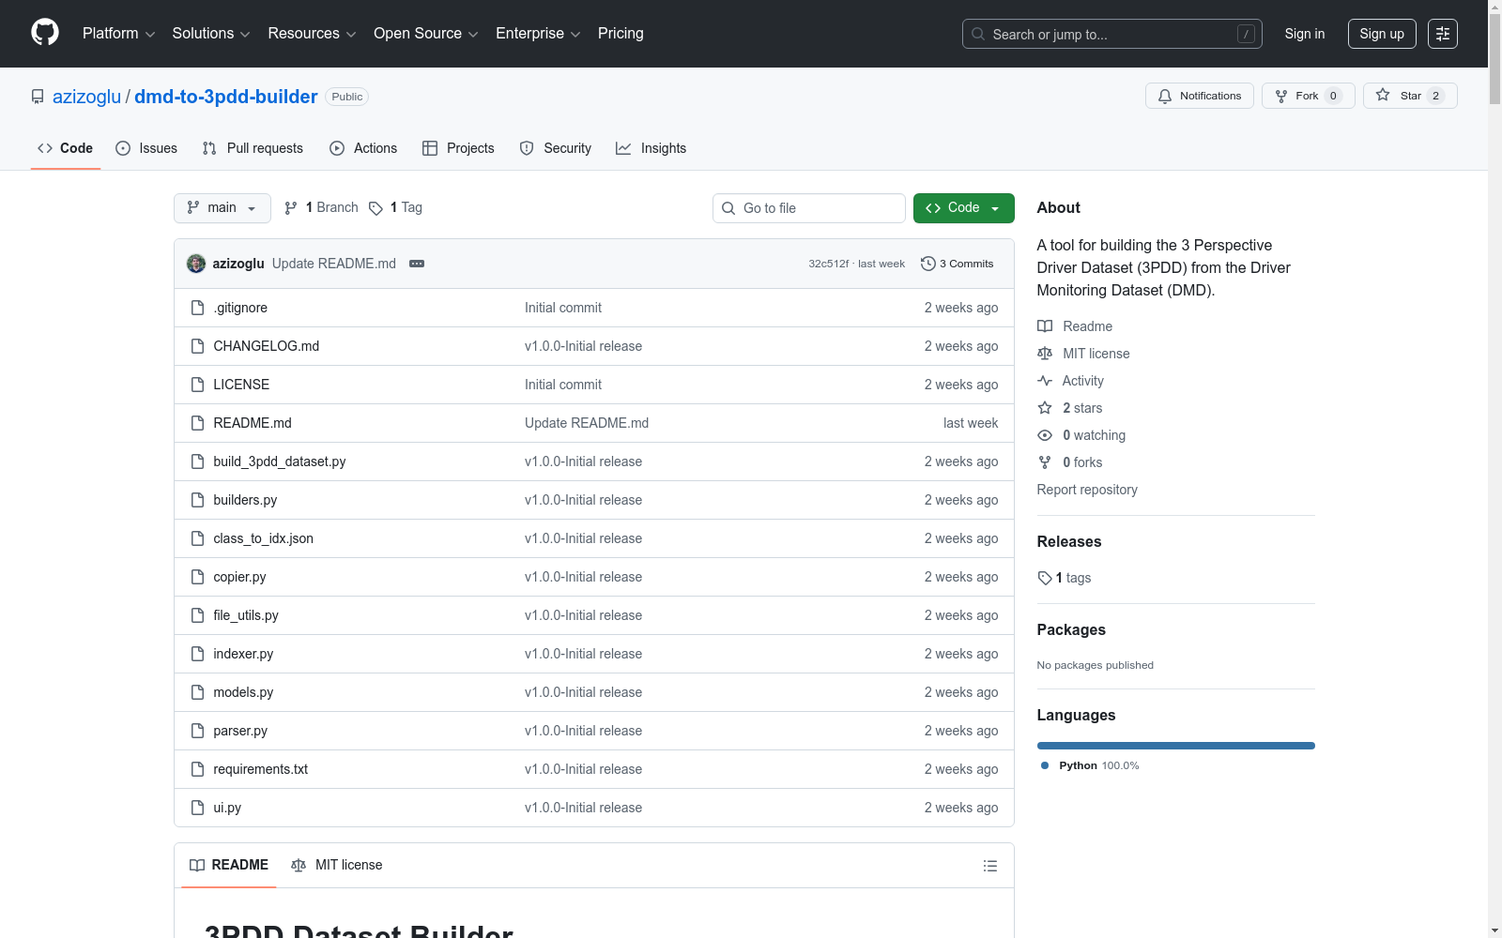Click the file icon beside parser.py

point(197,731)
